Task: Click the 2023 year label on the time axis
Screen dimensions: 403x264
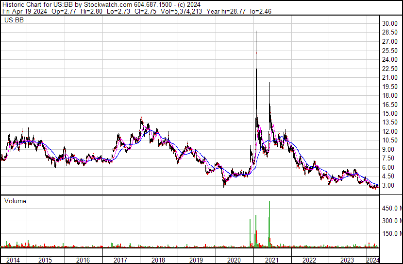Action: tap(347, 260)
